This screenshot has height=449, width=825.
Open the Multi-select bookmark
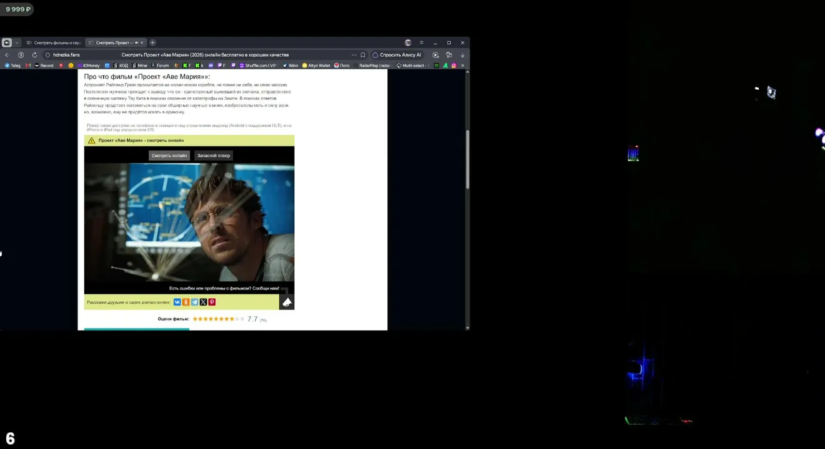[413, 65]
